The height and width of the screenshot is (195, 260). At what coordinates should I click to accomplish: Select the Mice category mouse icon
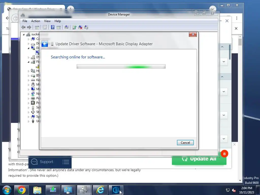pyautogui.click(x=33, y=84)
